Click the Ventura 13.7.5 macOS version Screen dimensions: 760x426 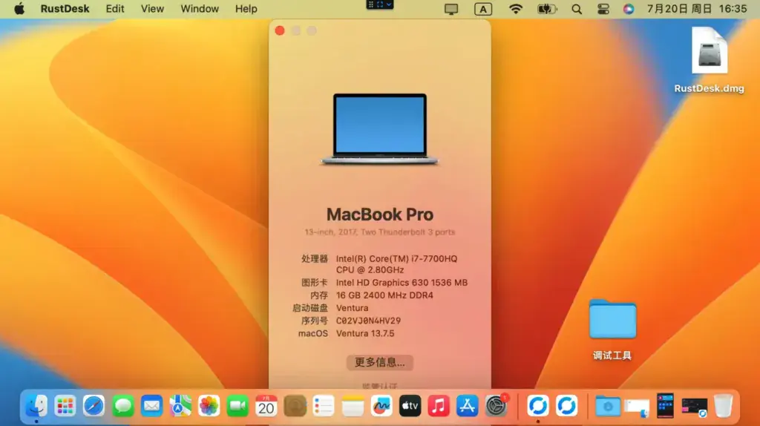coord(365,333)
